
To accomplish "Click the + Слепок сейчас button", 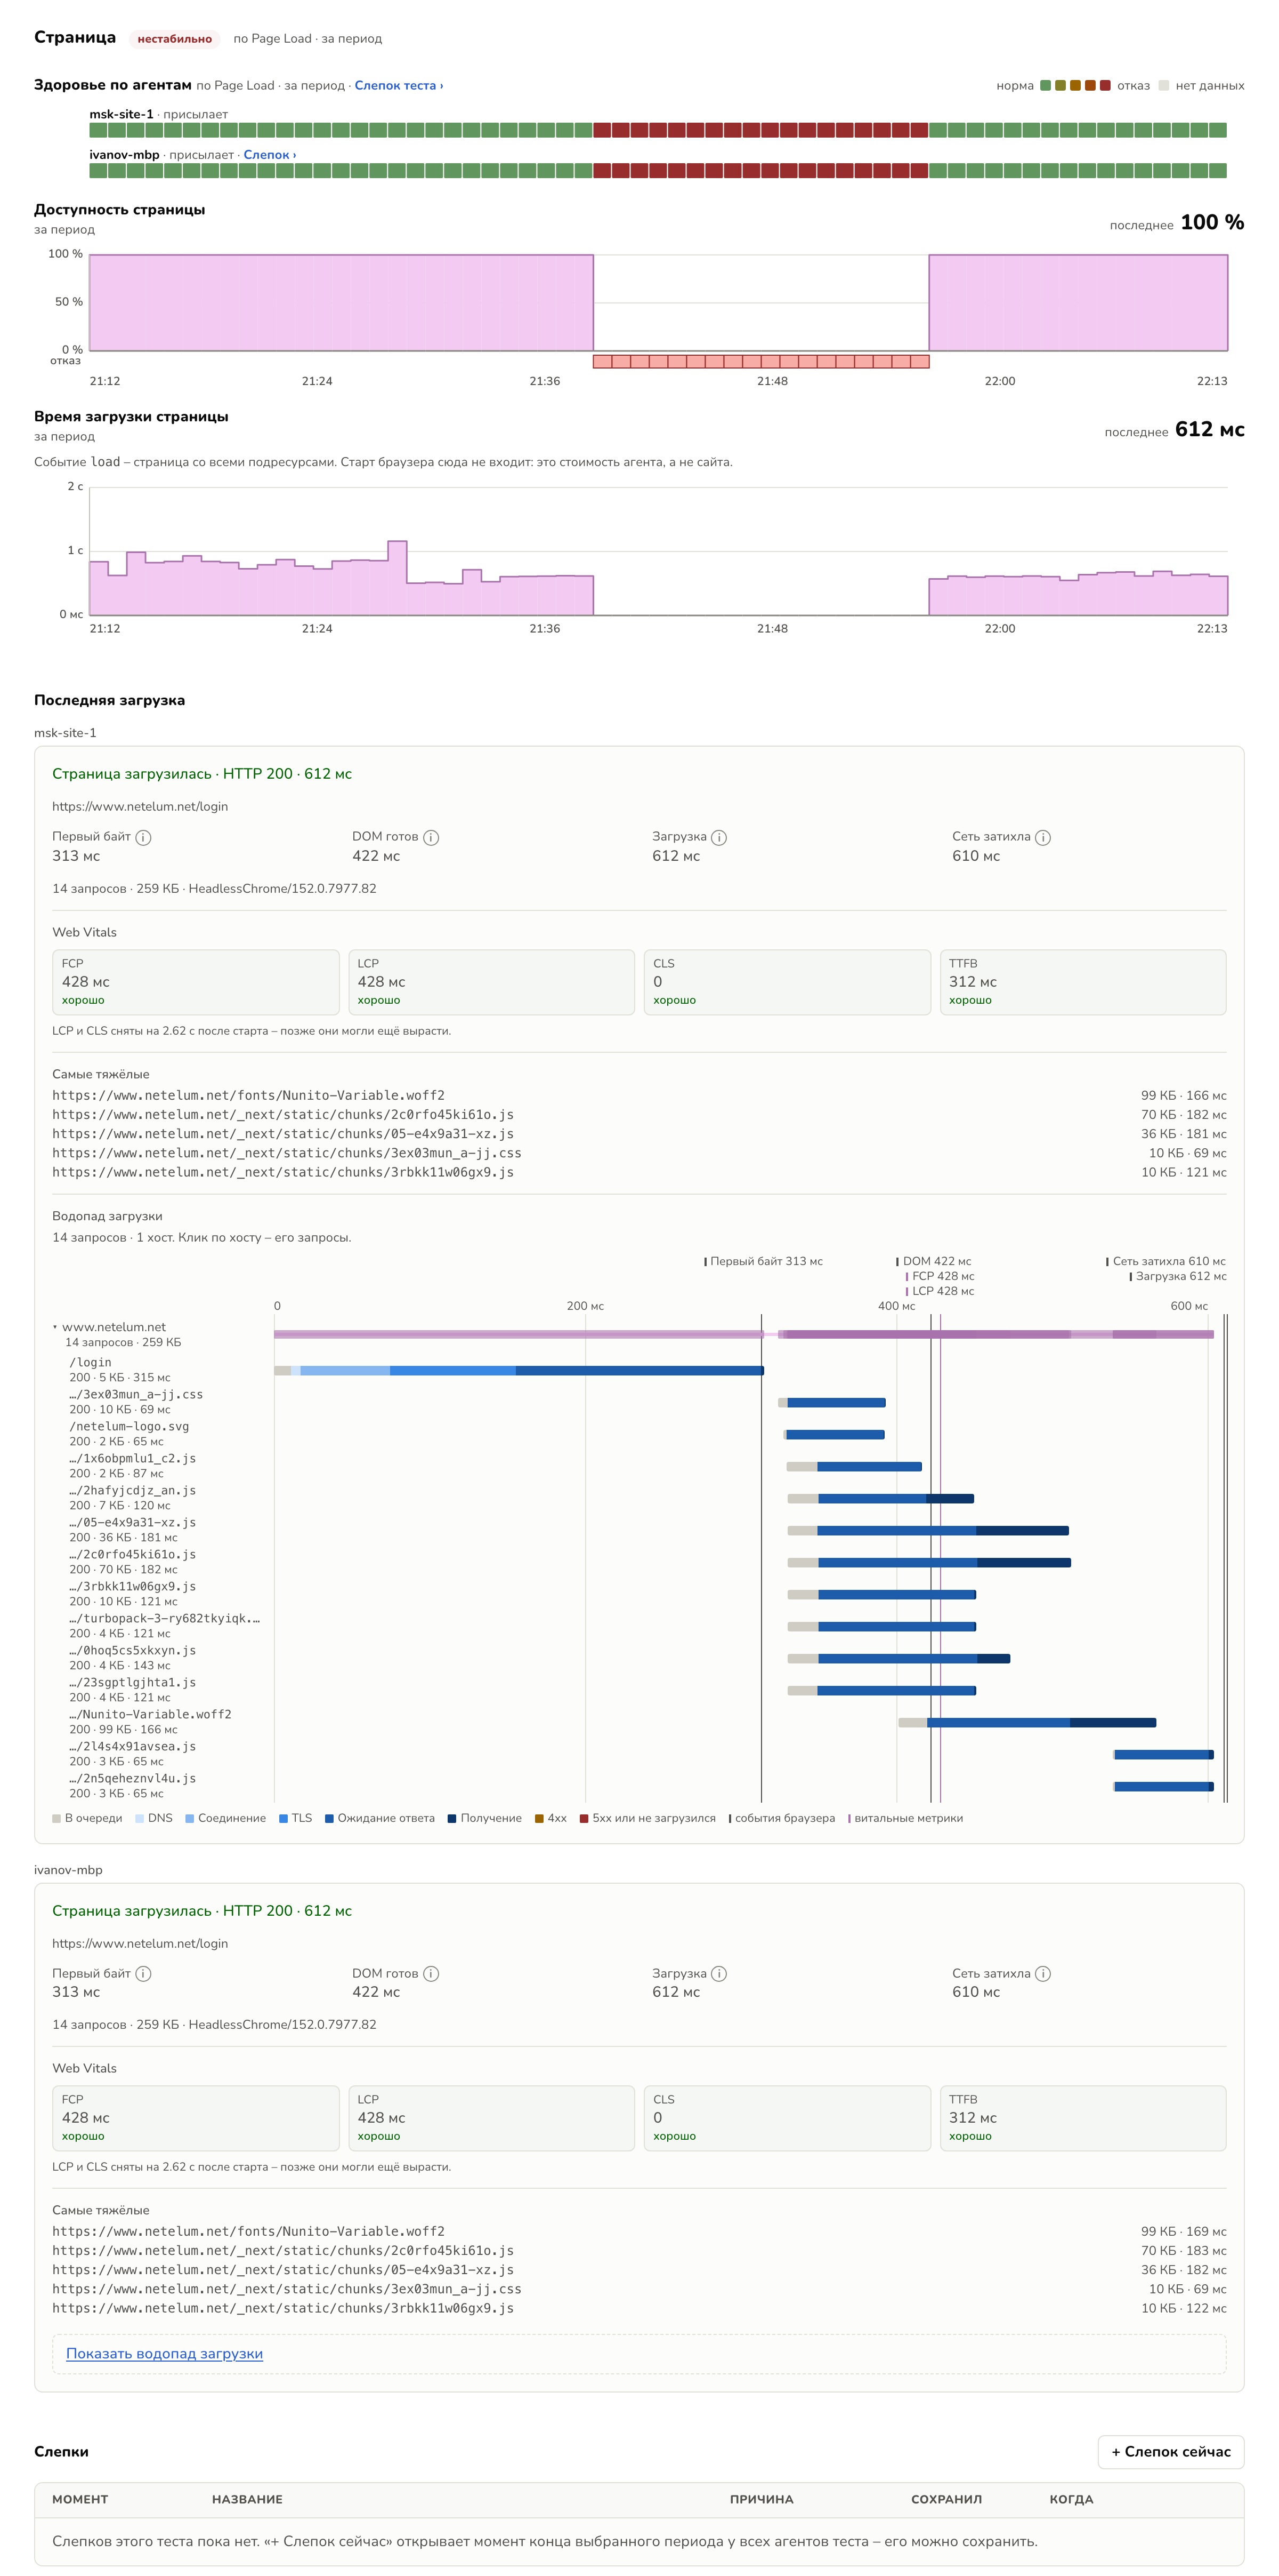I will tap(1170, 2451).
